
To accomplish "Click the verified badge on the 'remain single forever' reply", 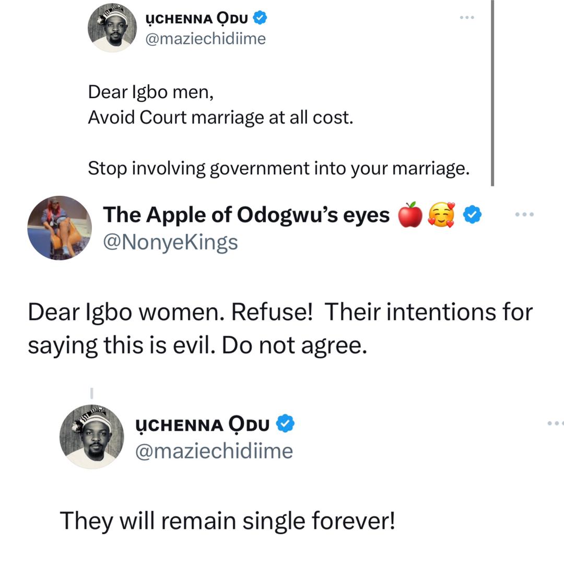I will 285,424.
